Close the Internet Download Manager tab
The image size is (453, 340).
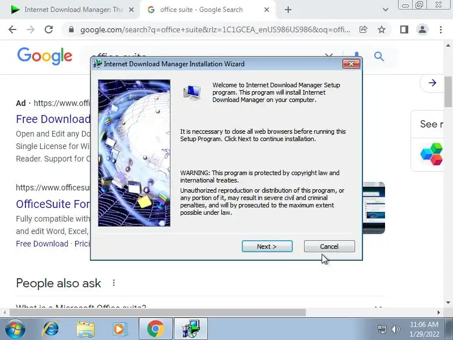pos(131,10)
